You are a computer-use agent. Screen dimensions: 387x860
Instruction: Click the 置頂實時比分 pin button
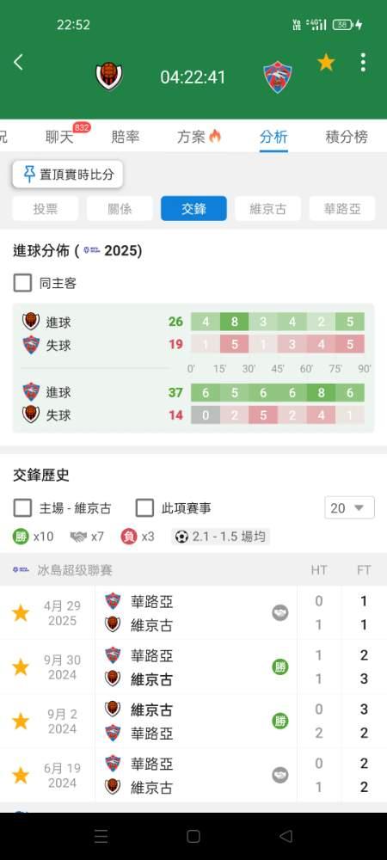68,175
